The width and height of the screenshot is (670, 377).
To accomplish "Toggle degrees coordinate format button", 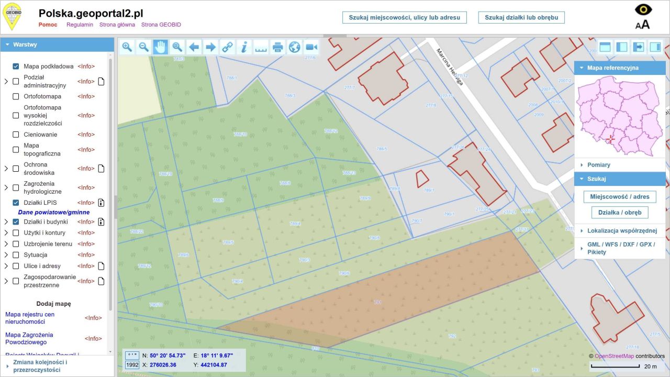I will [x=132, y=355].
